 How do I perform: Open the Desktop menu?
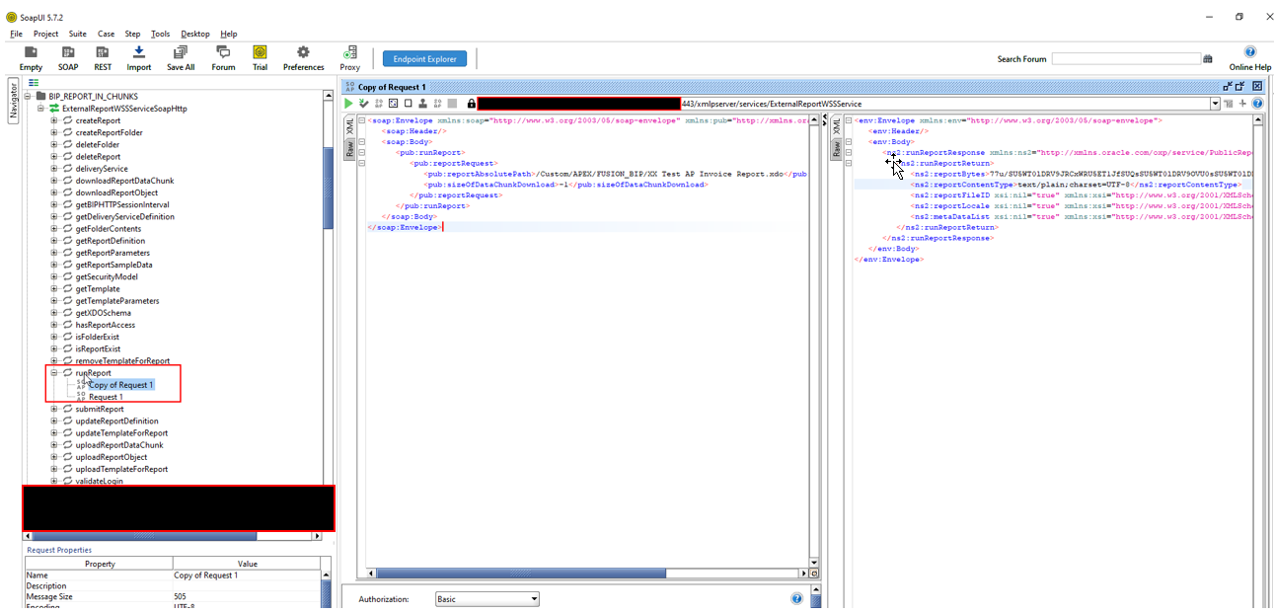coord(195,34)
